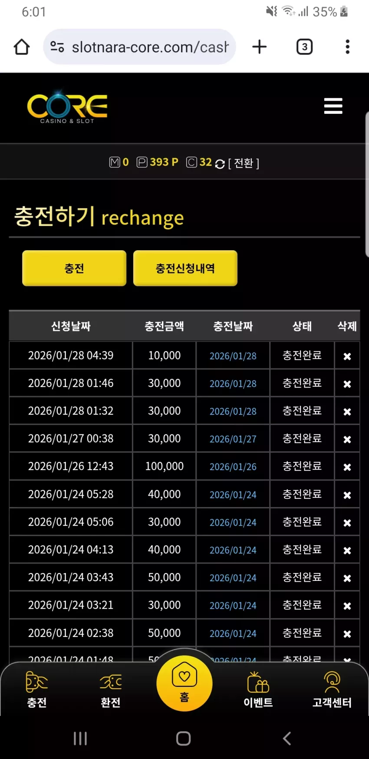The image size is (369, 759).
Task: Open the browser three-dot overflow menu
Action: [347, 47]
